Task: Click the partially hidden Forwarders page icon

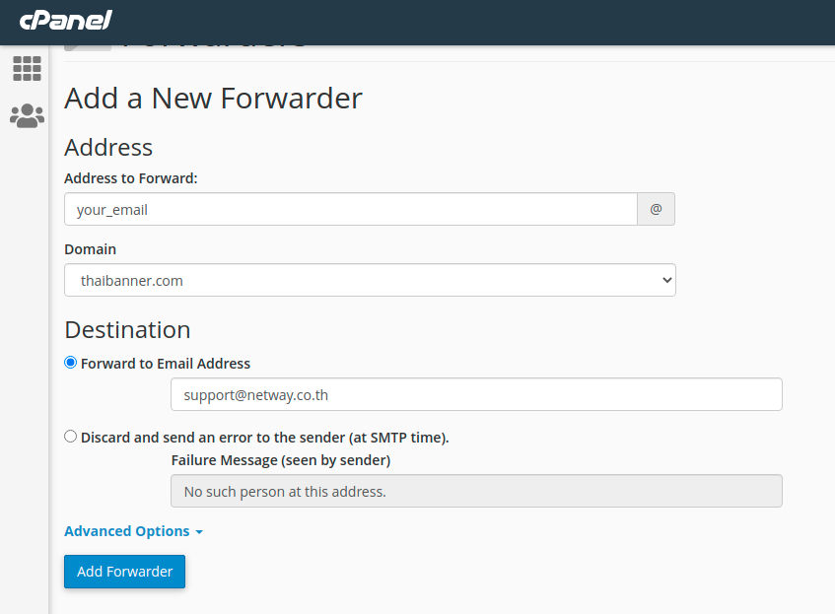Action: tap(87, 46)
